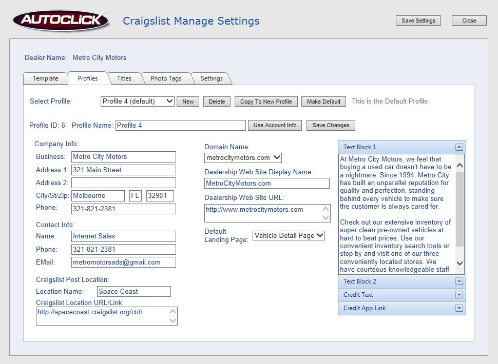Open Default Landing Page dropdown

289,236
